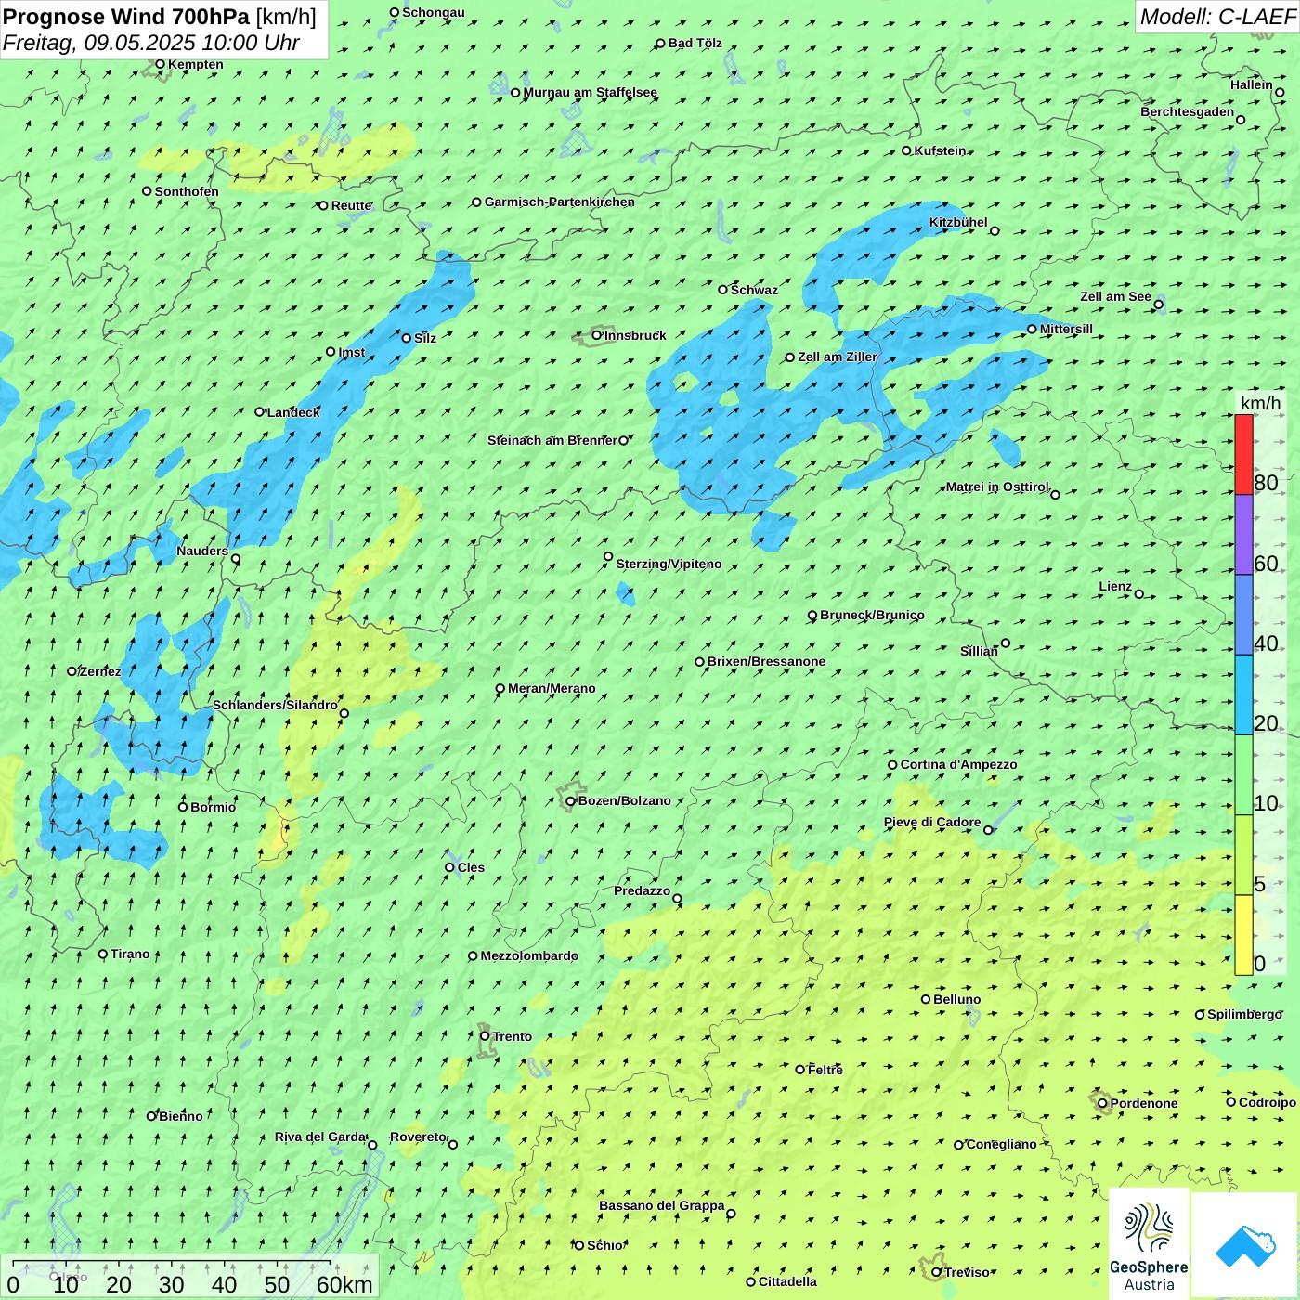Screen dimensions: 1300x1300
Task: Click the 'Berchtesgaden' label
Action: click(x=1188, y=111)
